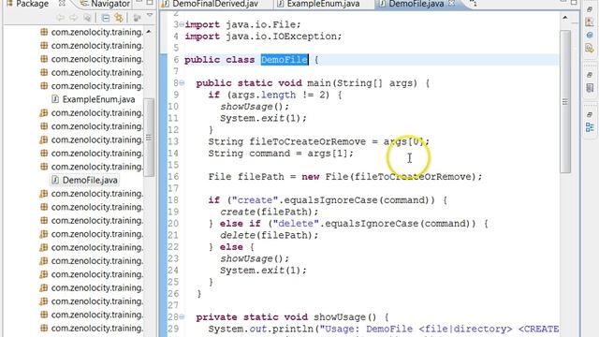Click 'fileToCreateOrRemove' variable on line 13
599x337 pixels.
(308, 141)
